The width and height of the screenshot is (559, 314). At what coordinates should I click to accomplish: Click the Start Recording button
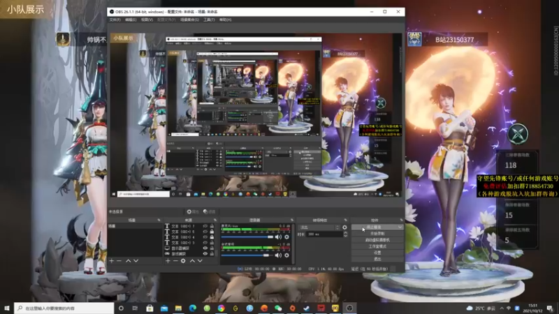(377, 234)
